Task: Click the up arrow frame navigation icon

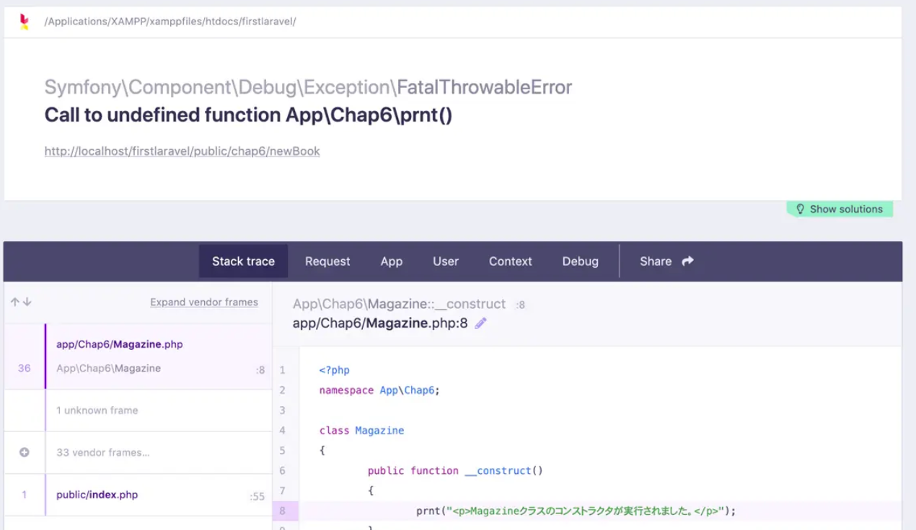Action: (14, 302)
